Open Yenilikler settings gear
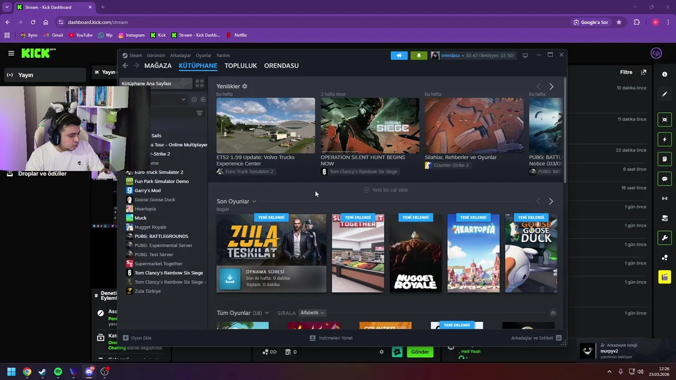 tap(245, 86)
